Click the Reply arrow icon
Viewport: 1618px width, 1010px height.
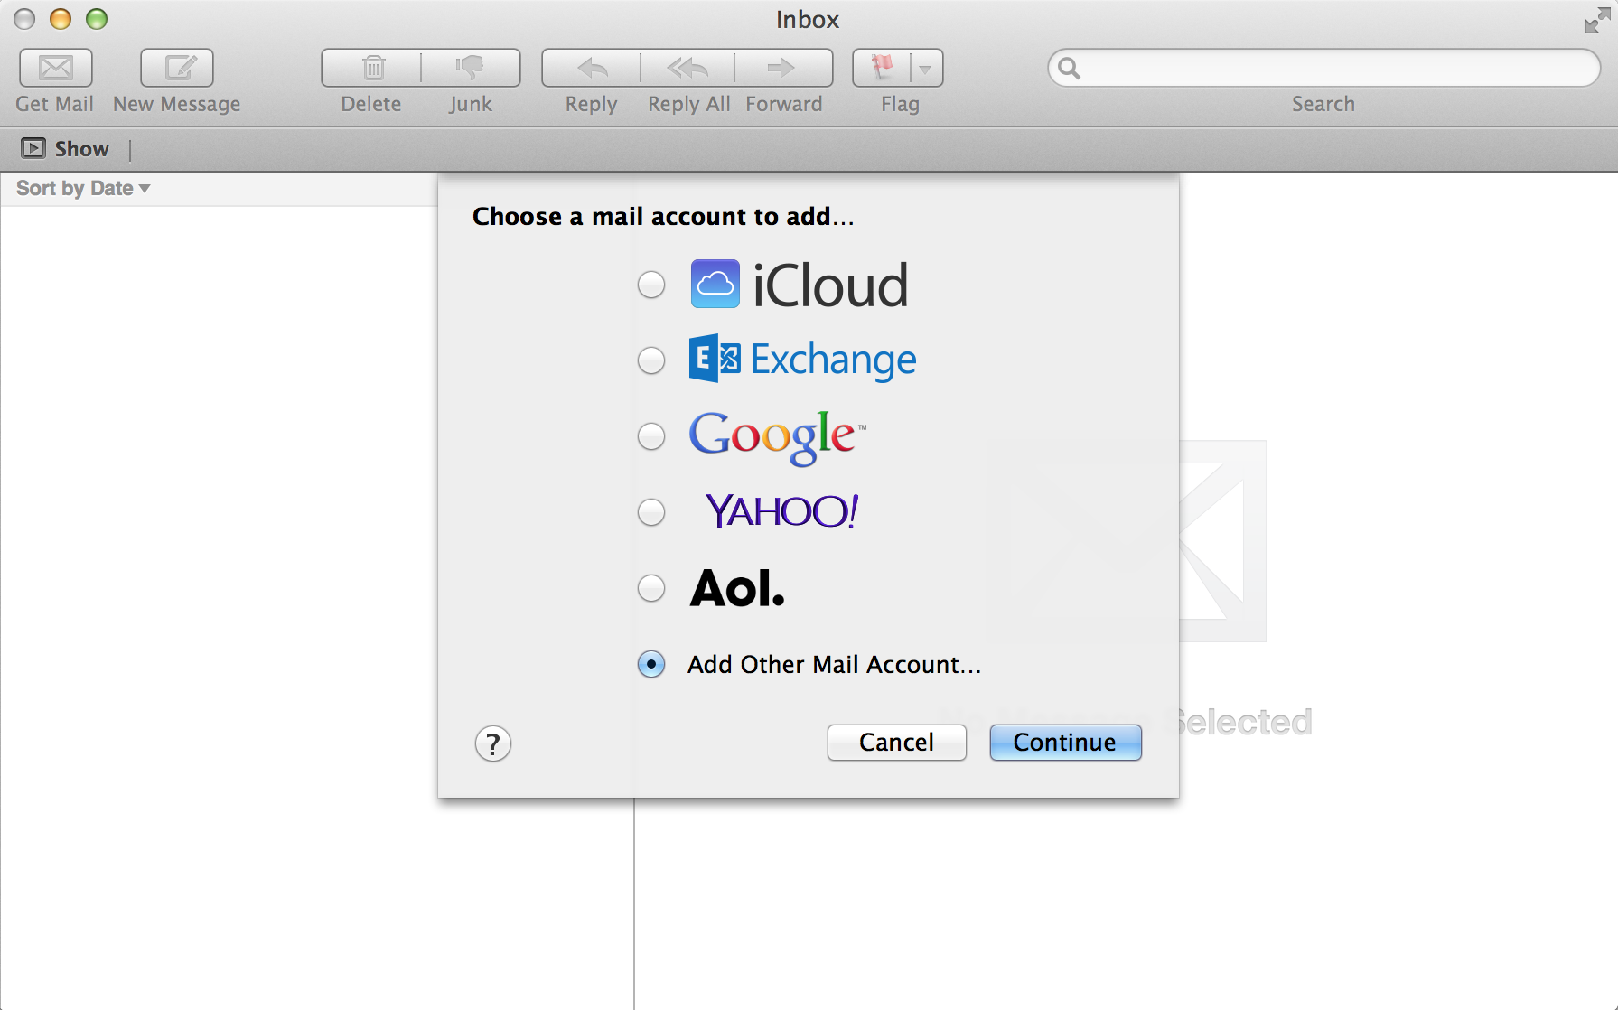click(592, 68)
